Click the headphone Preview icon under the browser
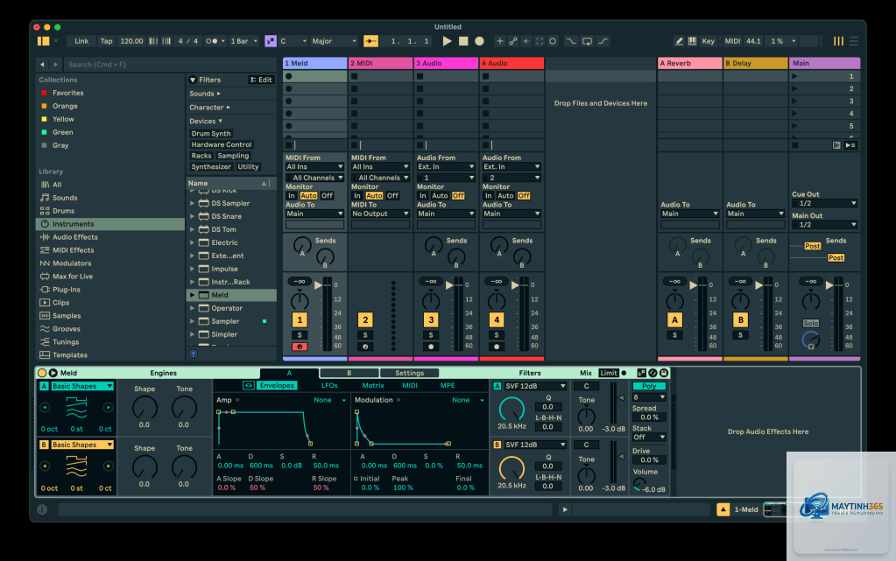 pos(194,354)
